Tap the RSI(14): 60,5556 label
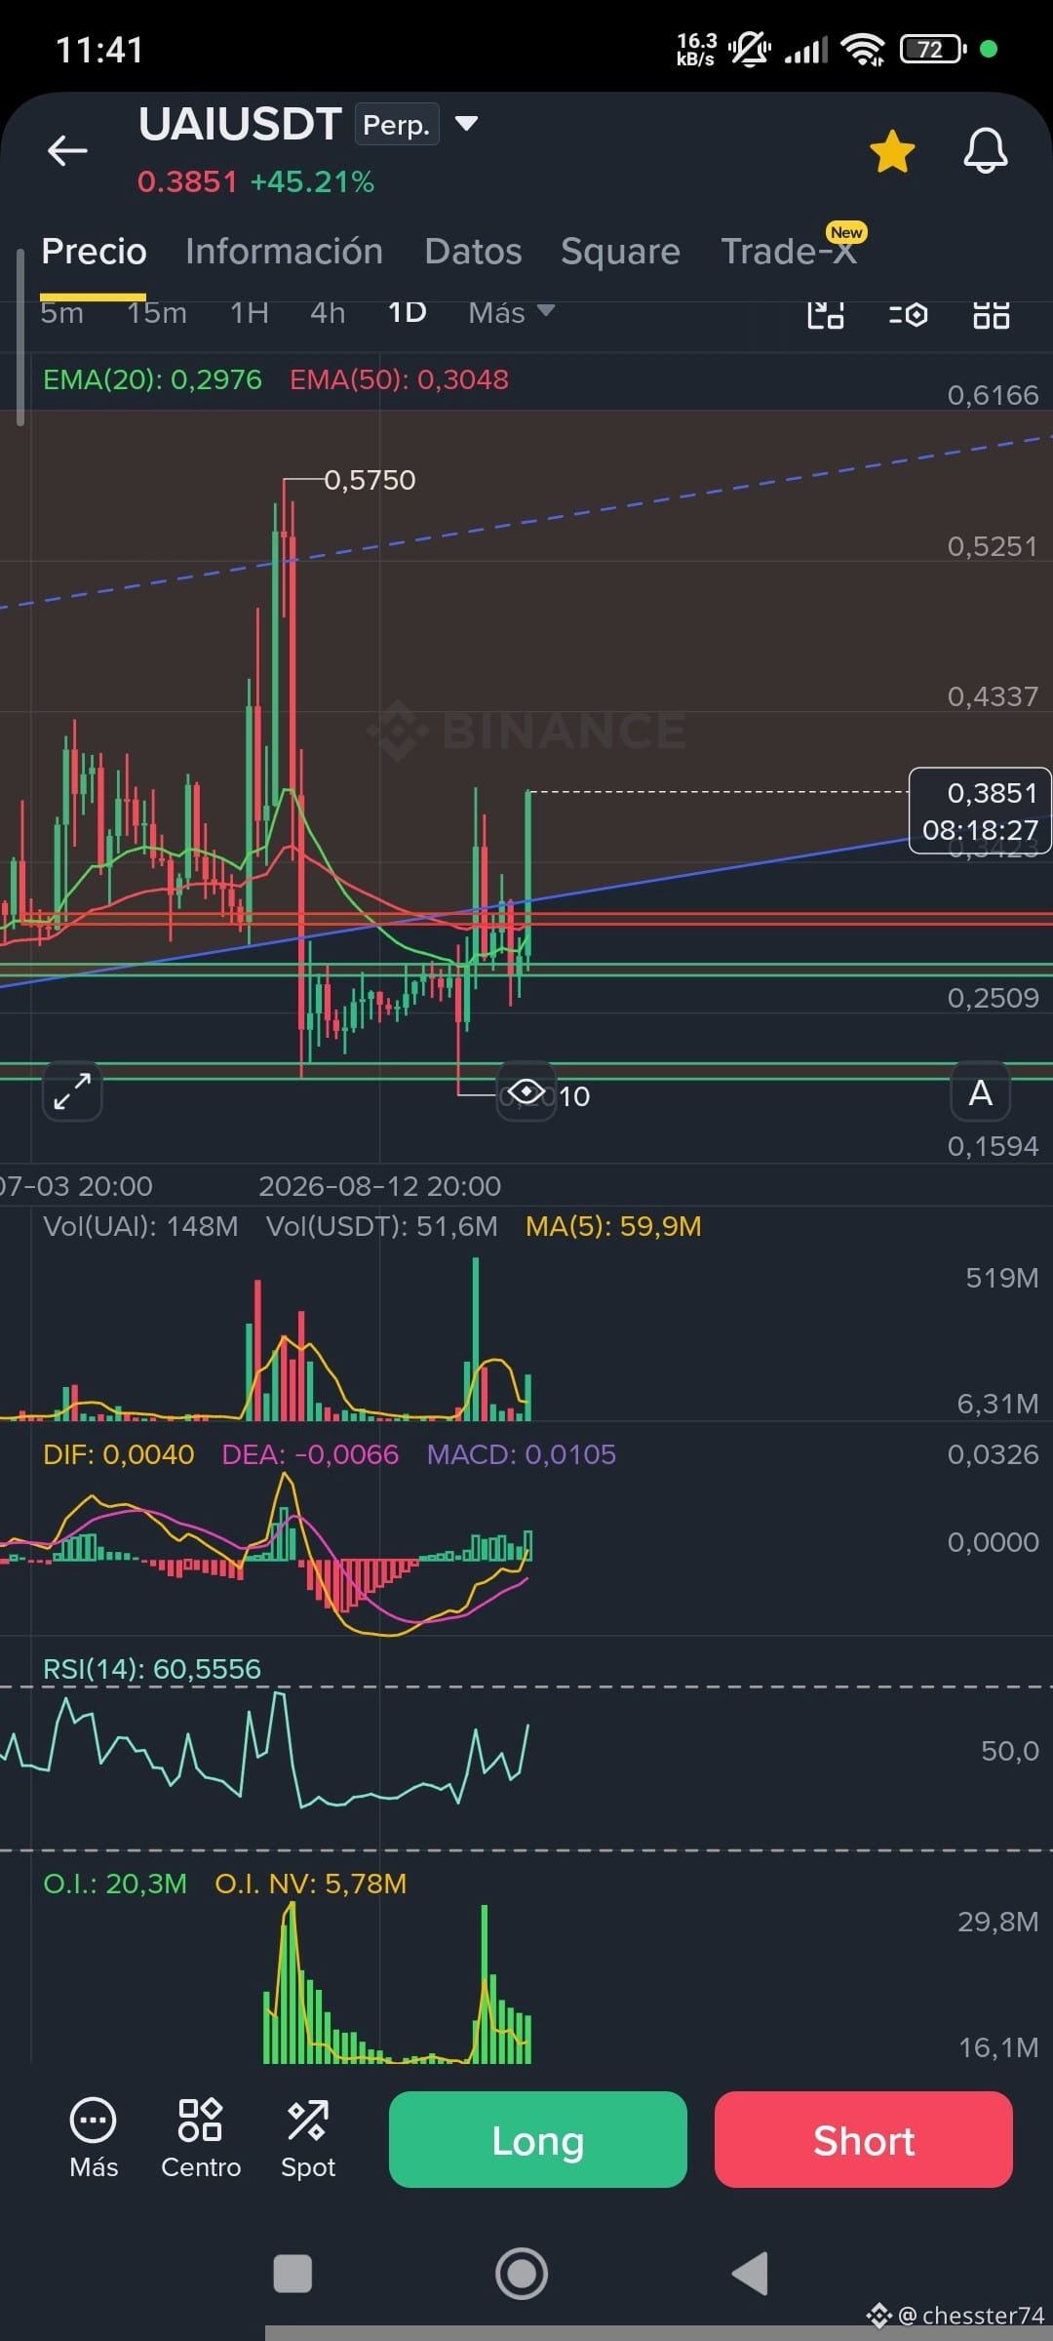The height and width of the screenshot is (2341, 1053). [x=152, y=1669]
